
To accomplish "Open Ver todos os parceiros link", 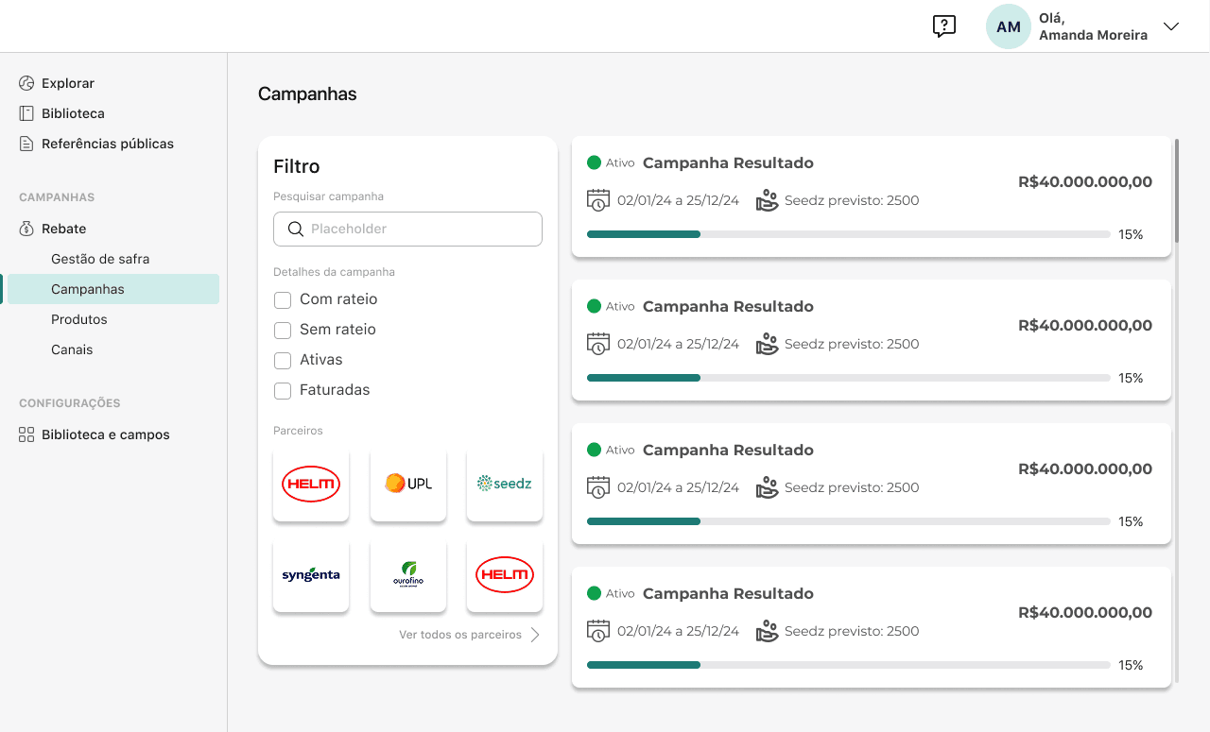I will pos(460,635).
